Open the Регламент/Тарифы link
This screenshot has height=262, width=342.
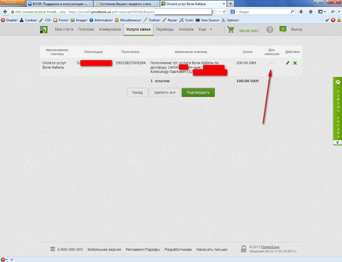(x=143, y=249)
